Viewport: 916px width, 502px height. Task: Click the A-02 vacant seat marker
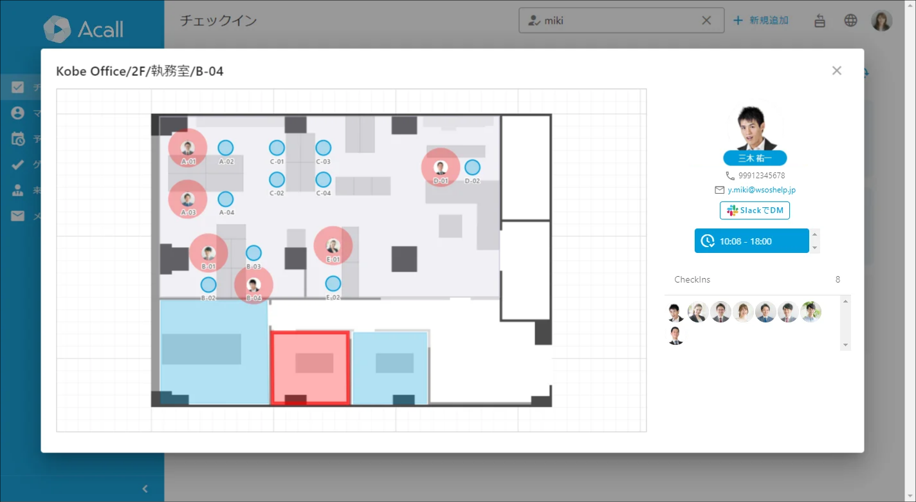225,148
